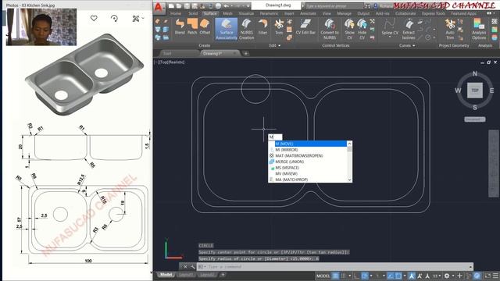Screen dimensions: 500x281
Task: Select the surface Fillet tool
Action: click(262, 27)
